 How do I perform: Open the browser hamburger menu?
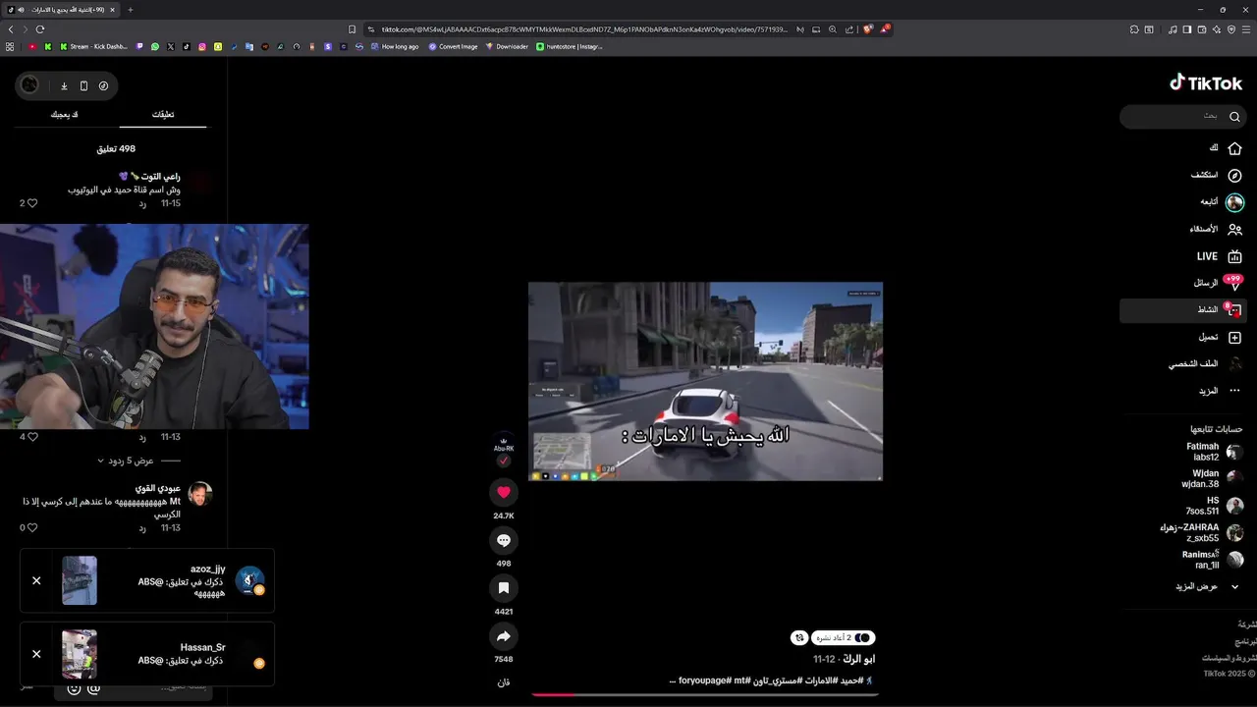1247,29
